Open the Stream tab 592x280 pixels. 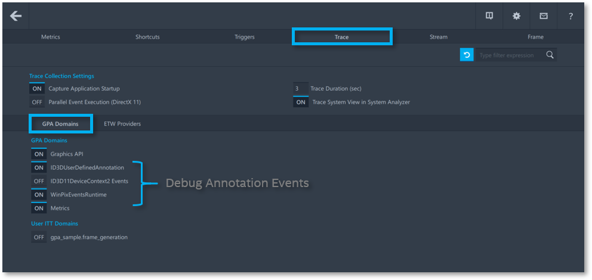439,37
